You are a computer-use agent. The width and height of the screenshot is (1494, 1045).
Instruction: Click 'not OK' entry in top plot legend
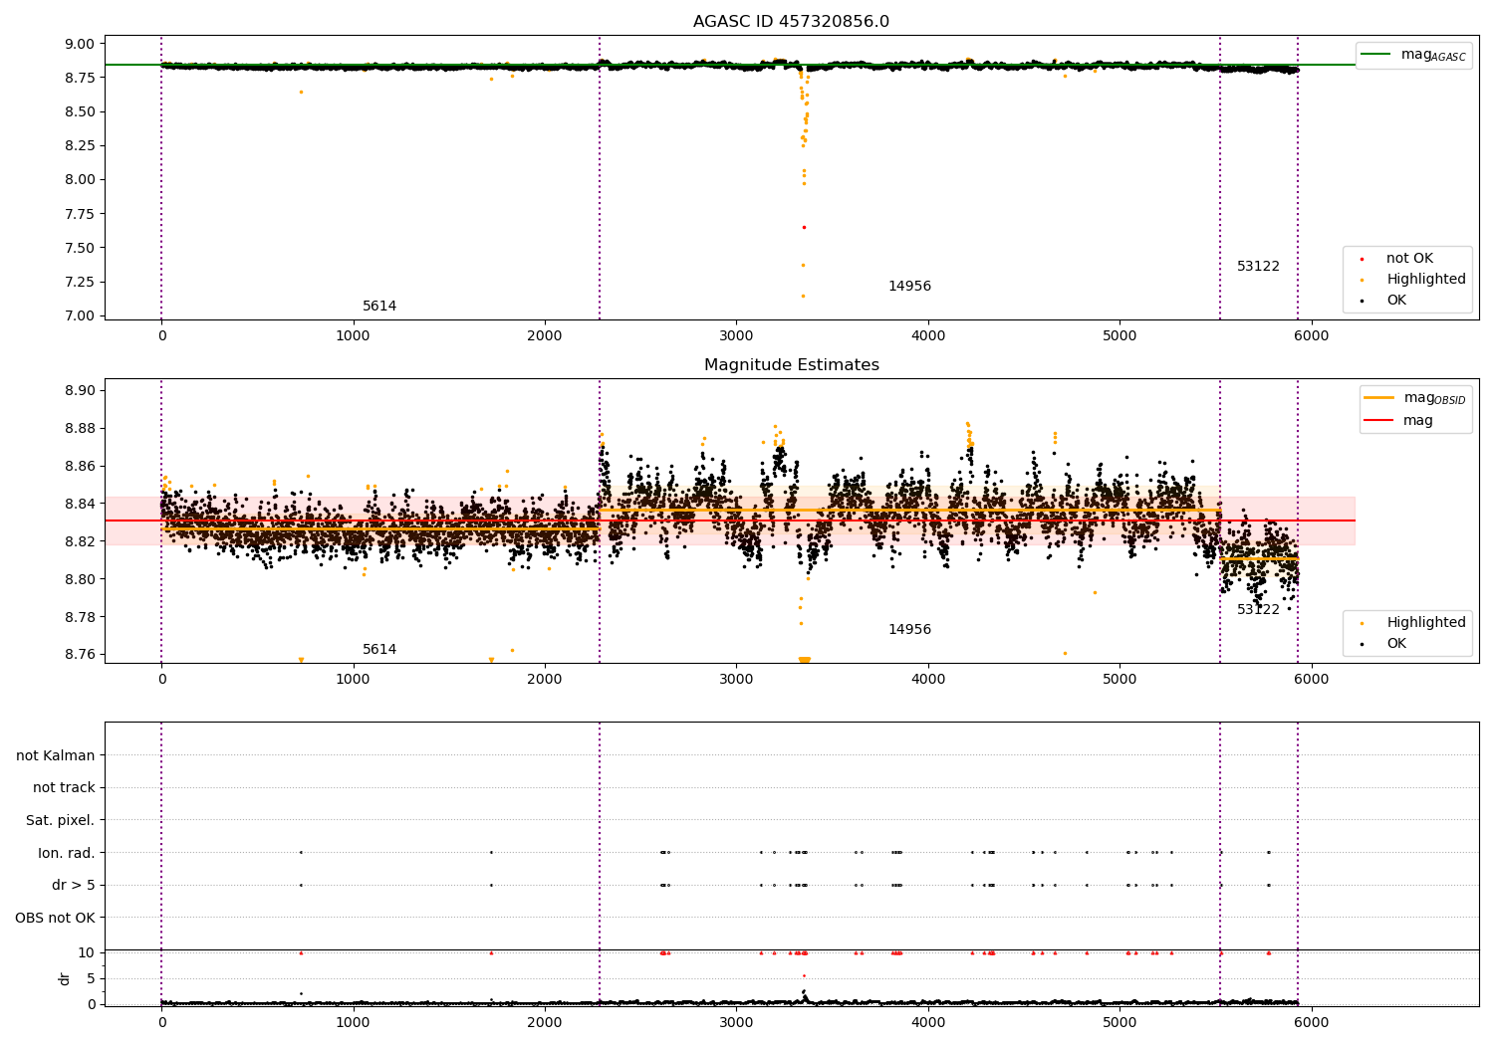(1409, 259)
